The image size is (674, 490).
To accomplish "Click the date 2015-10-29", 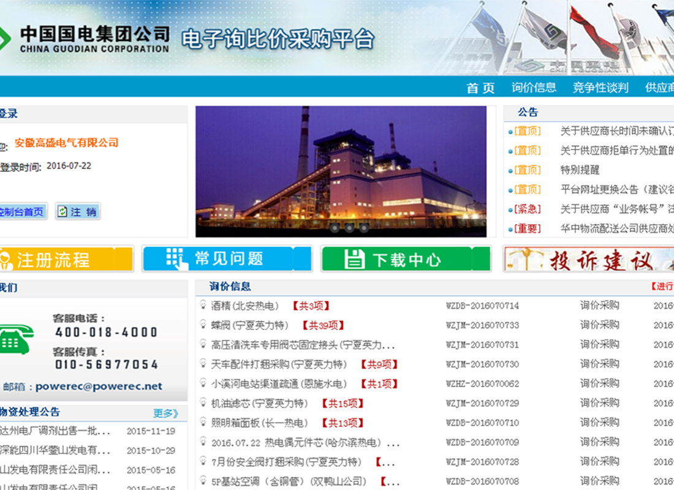I will (151, 450).
